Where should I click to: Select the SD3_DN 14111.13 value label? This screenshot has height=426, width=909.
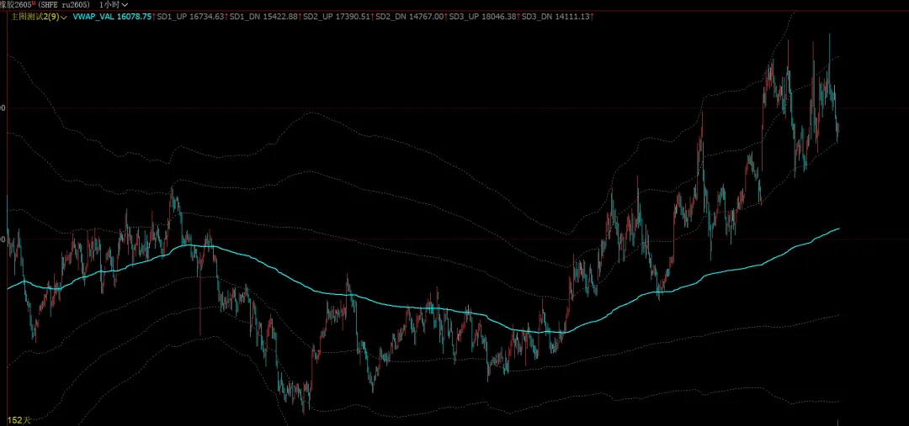556,18
